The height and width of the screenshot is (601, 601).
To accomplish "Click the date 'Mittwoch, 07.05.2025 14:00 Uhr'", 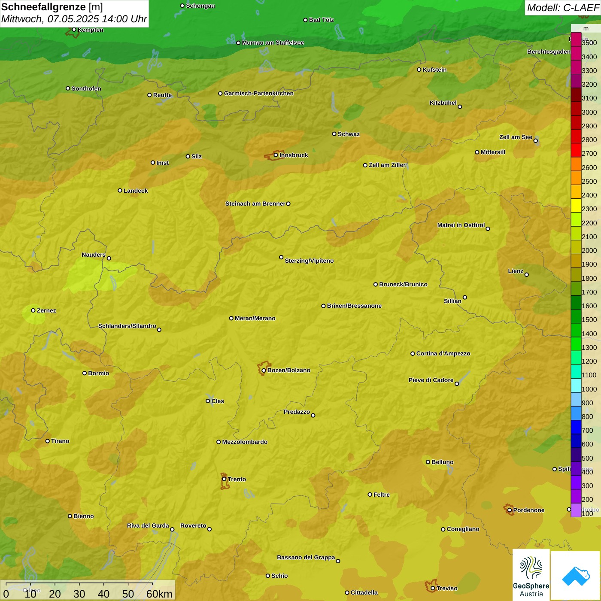I will click(74, 19).
